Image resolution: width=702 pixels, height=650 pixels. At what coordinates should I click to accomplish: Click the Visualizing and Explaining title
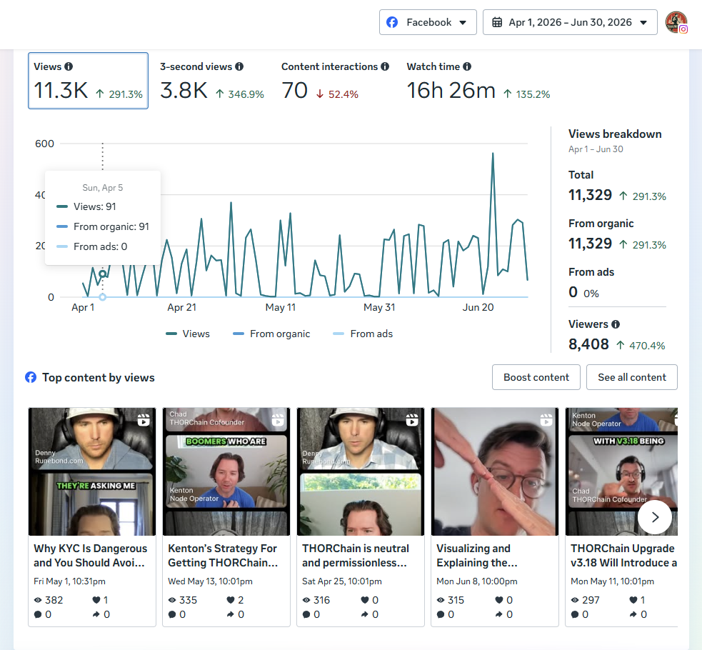tap(477, 555)
